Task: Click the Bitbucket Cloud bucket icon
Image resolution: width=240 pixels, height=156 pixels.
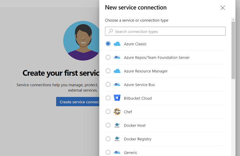Action: pyautogui.click(x=117, y=98)
